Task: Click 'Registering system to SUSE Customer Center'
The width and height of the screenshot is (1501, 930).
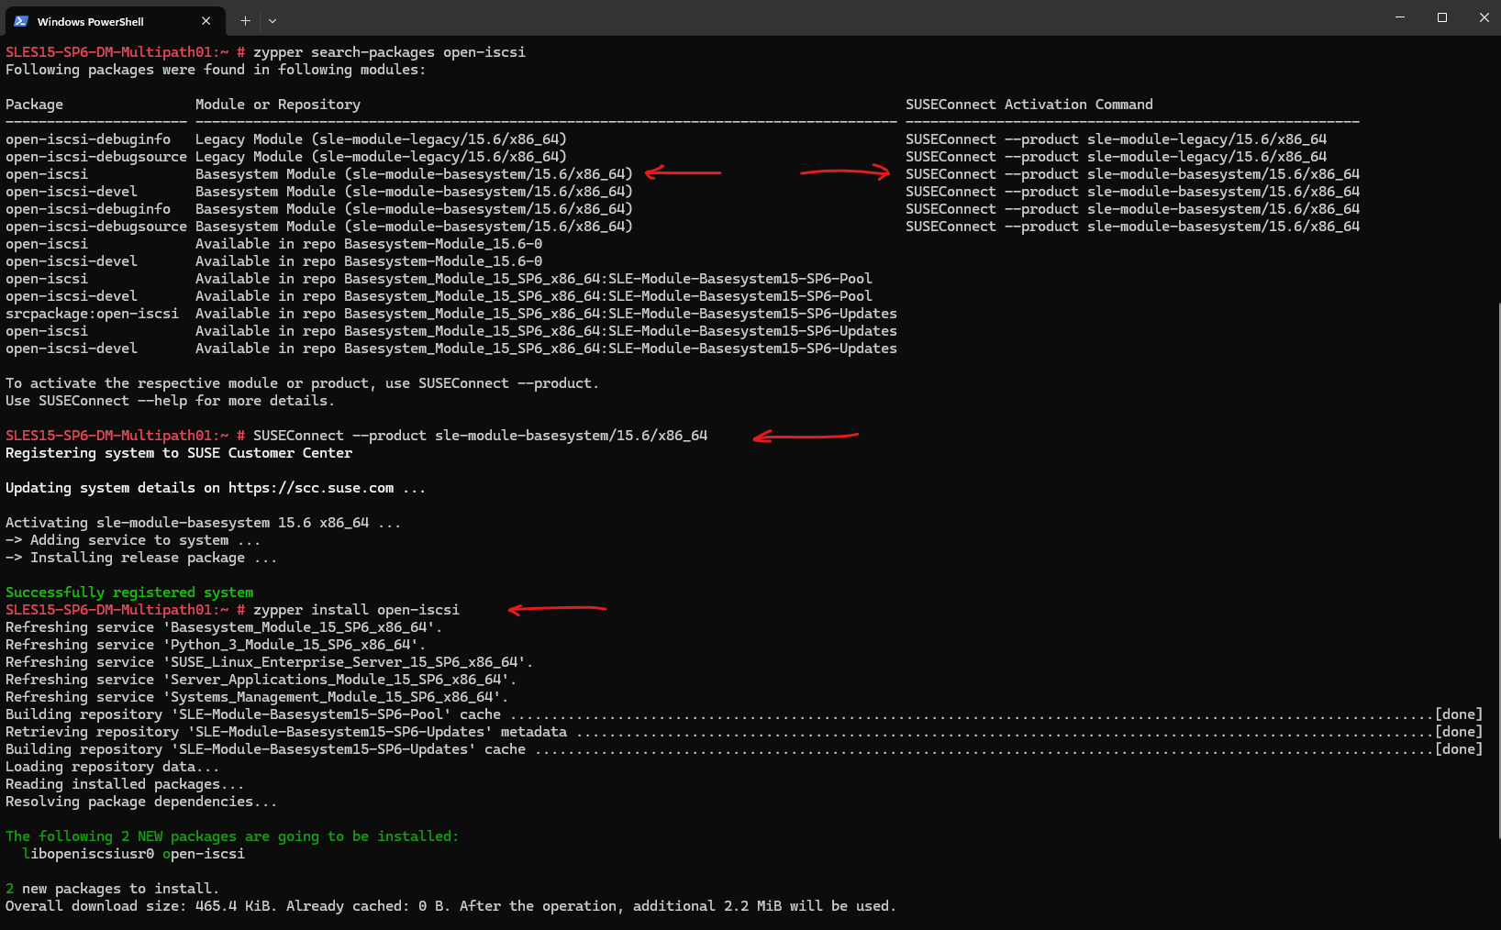Action: pos(179,453)
